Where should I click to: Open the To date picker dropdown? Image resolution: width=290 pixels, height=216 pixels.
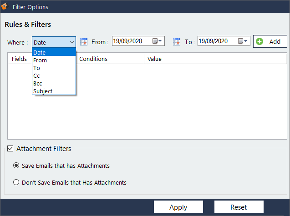point(243,41)
